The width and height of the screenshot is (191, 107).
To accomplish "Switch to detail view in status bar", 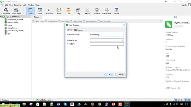I will pyautogui.click(x=178, y=100).
